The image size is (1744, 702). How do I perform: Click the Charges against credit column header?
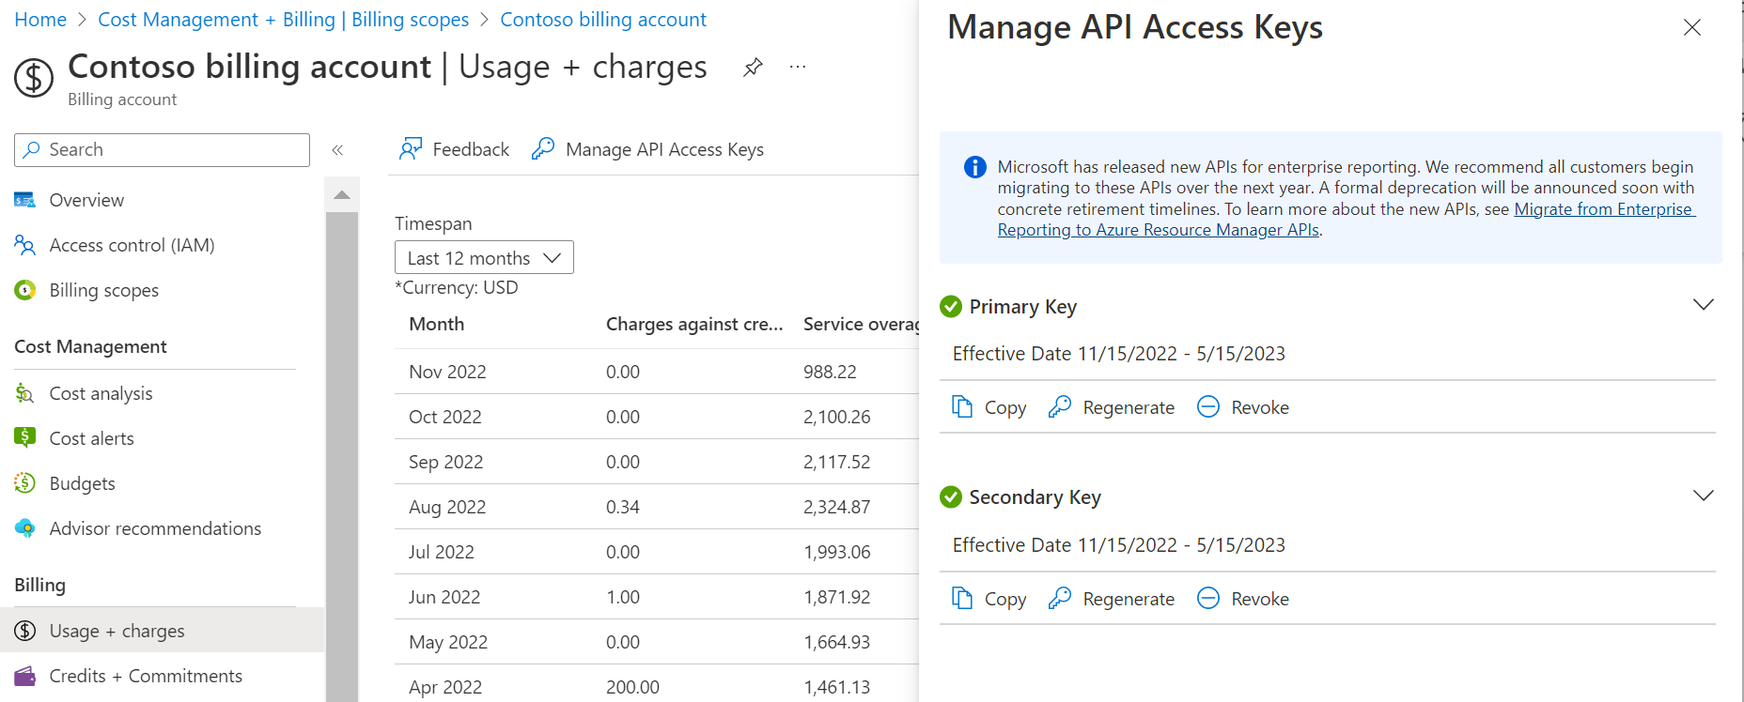(693, 324)
